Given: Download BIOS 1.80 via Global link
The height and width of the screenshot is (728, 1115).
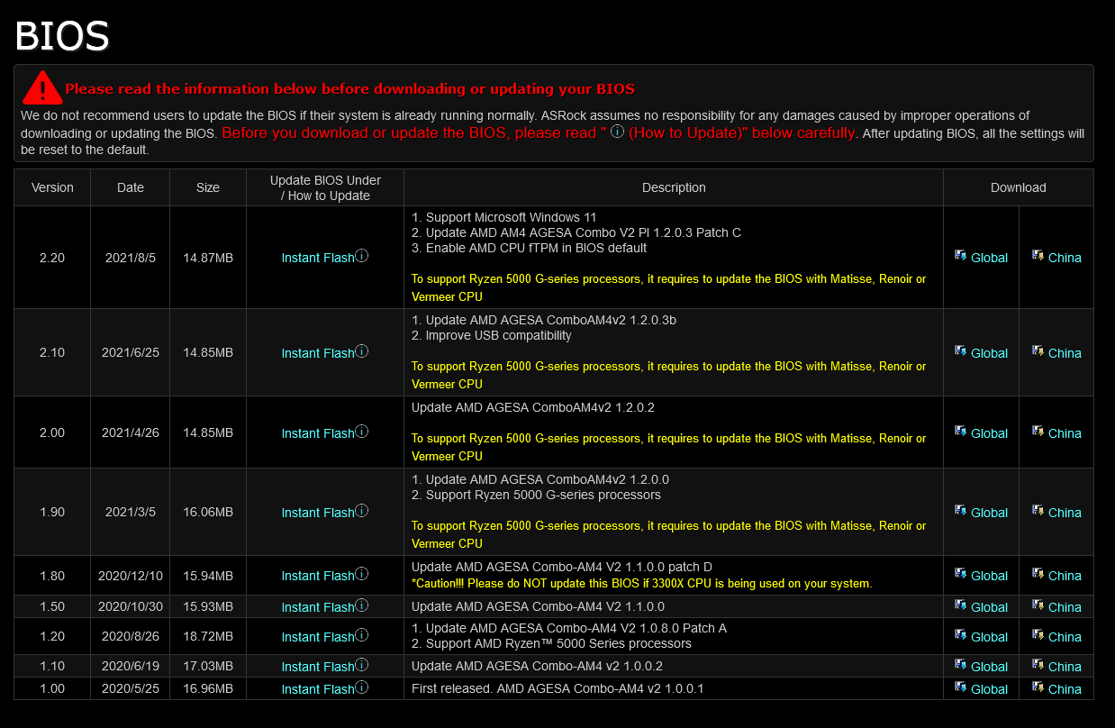Looking at the screenshot, I should 989,576.
